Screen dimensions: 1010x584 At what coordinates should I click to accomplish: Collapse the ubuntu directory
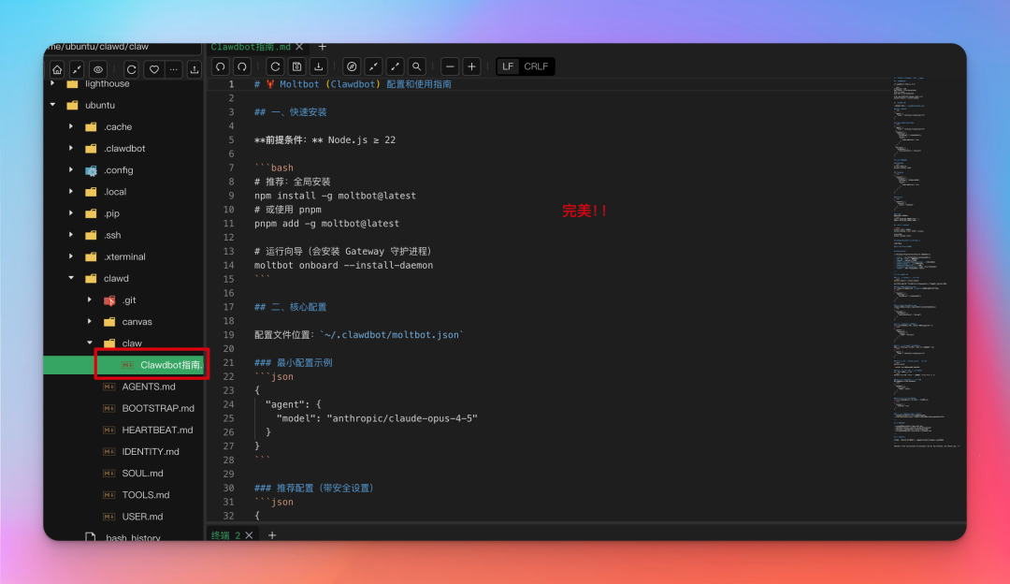pyautogui.click(x=53, y=105)
